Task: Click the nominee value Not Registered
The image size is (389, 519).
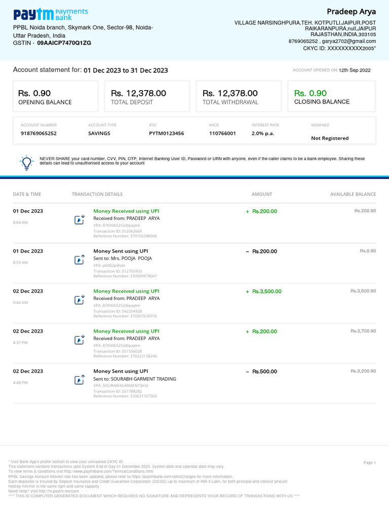Action: click(x=330, y=138)
